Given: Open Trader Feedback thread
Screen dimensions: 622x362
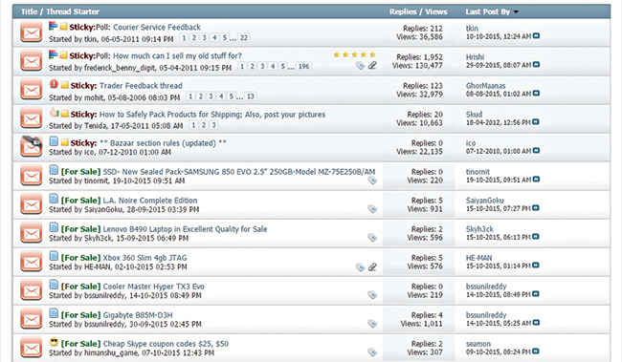Looking at the screenshot, I should click(x=141, y=86).
